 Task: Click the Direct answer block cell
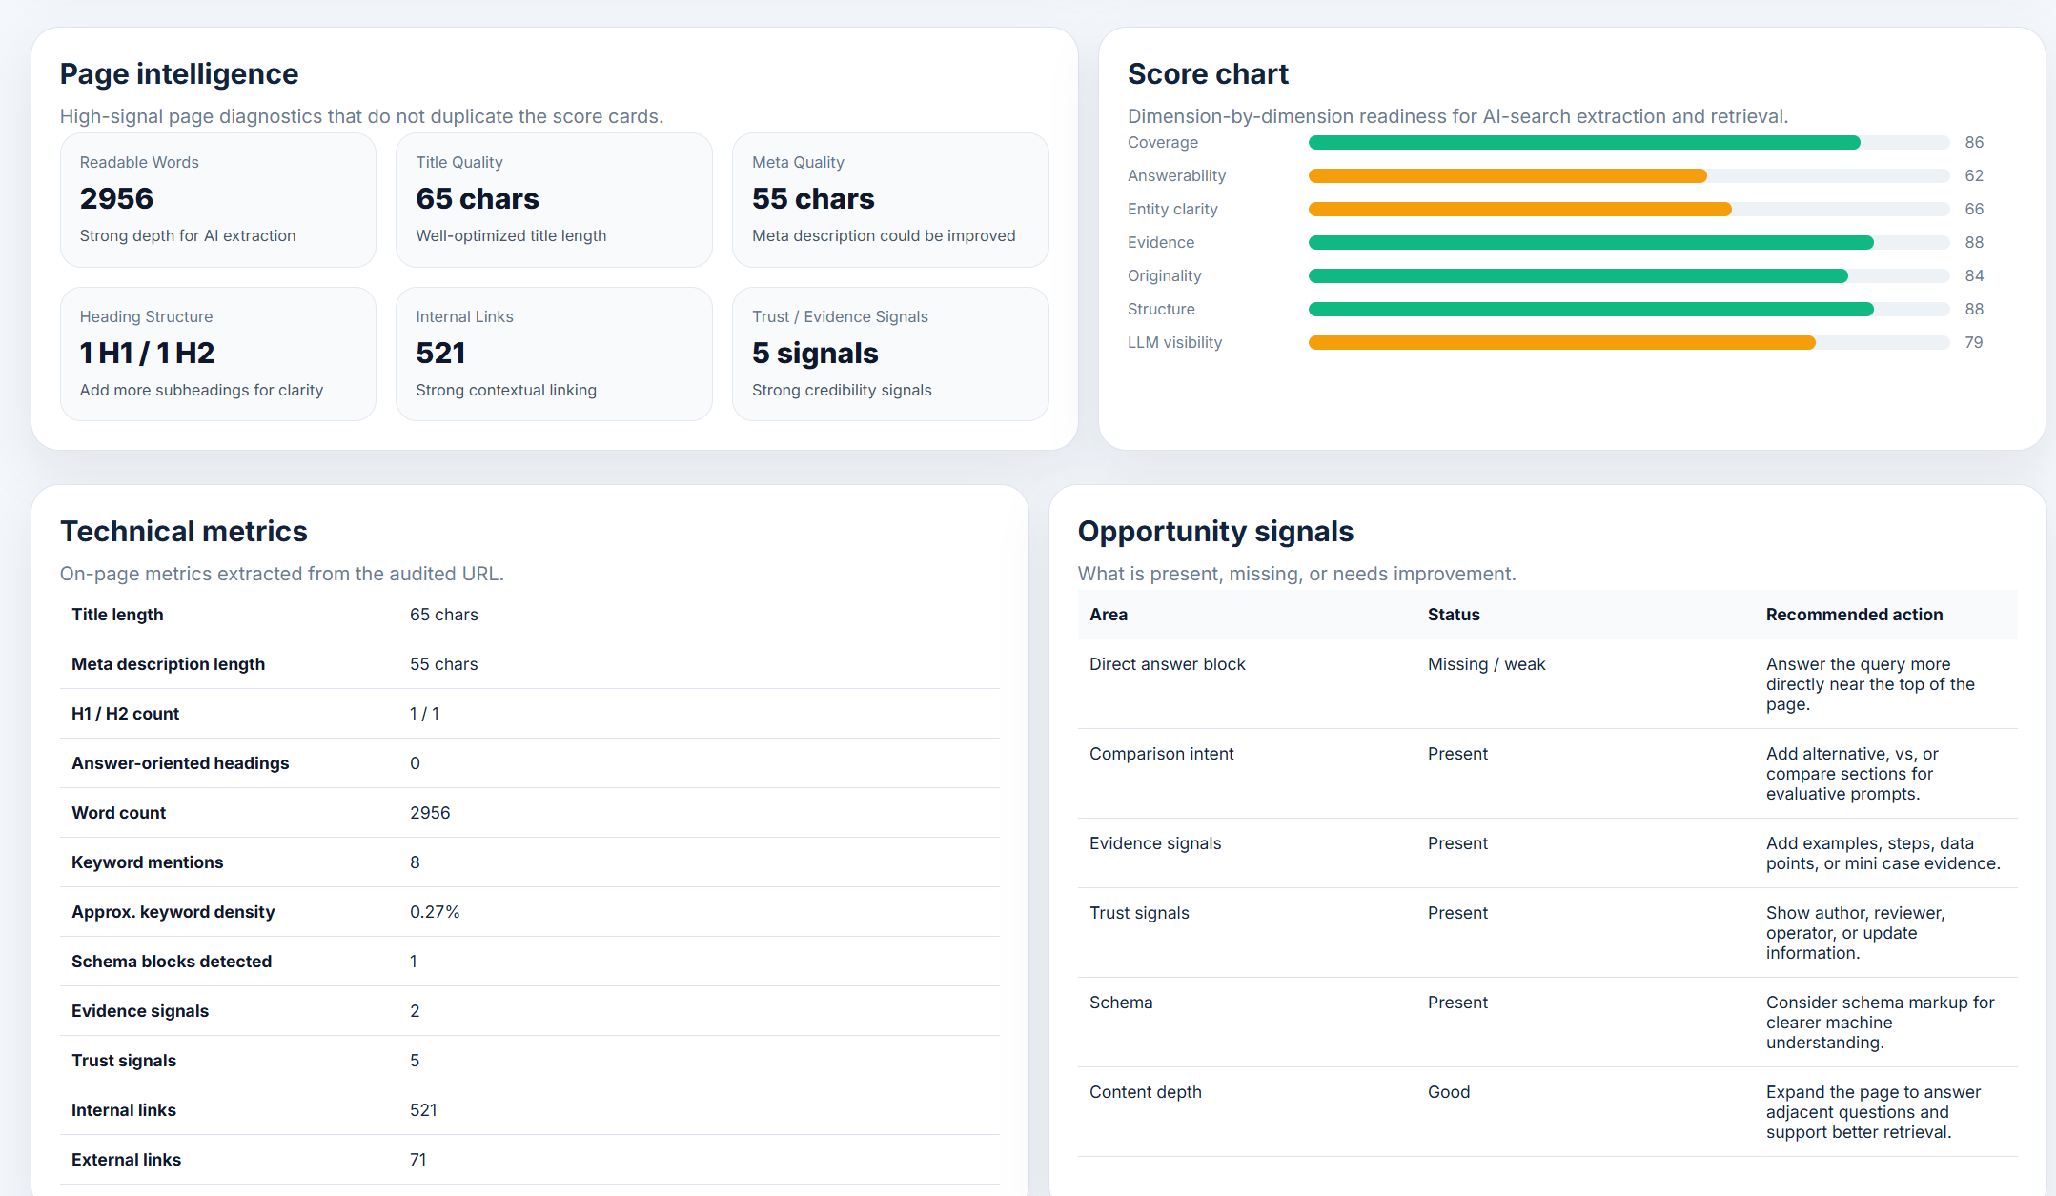coord(1168,664)
